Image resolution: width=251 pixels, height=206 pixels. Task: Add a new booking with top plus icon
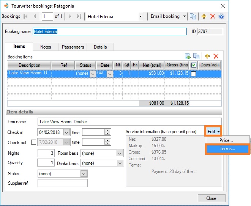pyautogui.click(x=204, y=16)
